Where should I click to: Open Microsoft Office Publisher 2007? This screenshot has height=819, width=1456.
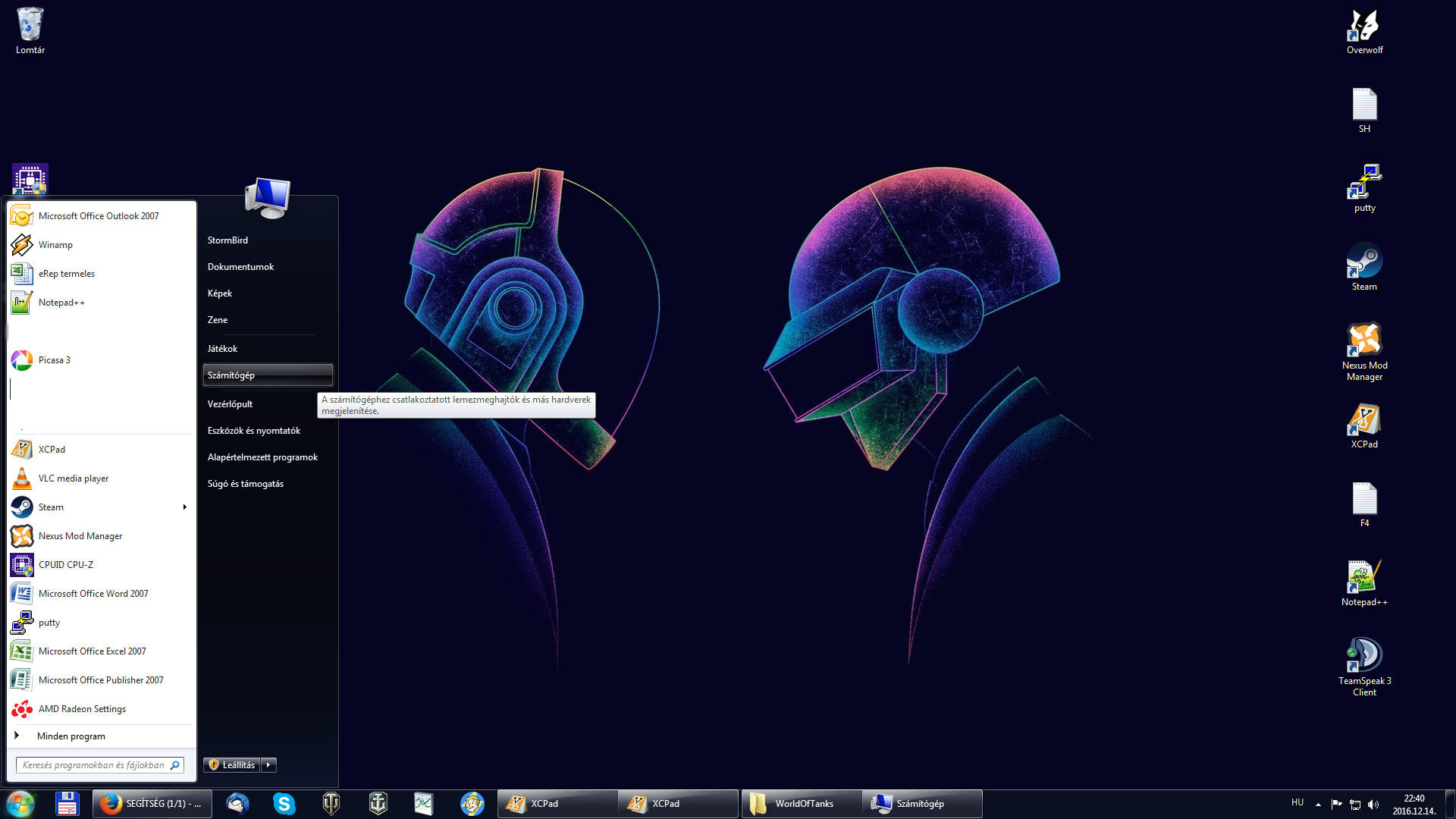[102, 680]
